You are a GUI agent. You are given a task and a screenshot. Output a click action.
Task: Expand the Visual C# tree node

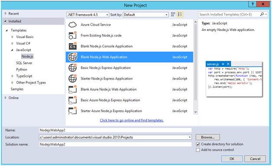click(x=12, y=44)
